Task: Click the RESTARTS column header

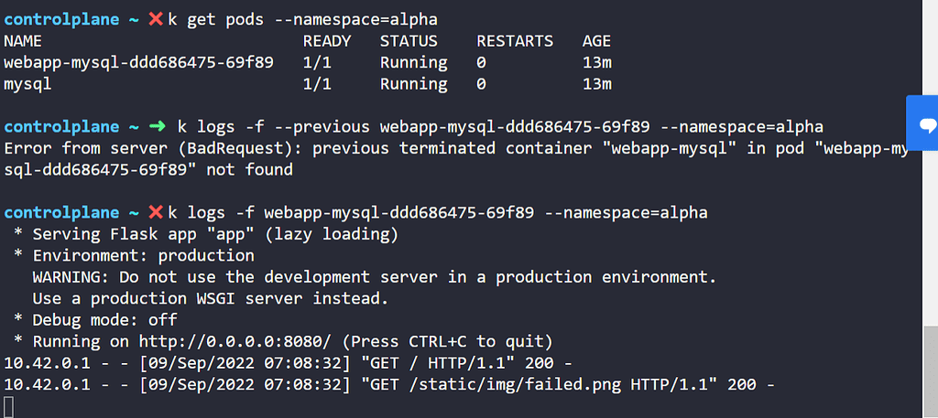Action: pos(515,41)
